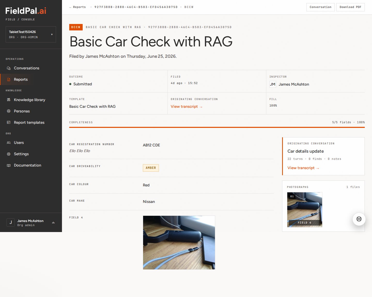Click the Ello Ello Ello field note
The image size is (372, 297).
tap(80, 151)
